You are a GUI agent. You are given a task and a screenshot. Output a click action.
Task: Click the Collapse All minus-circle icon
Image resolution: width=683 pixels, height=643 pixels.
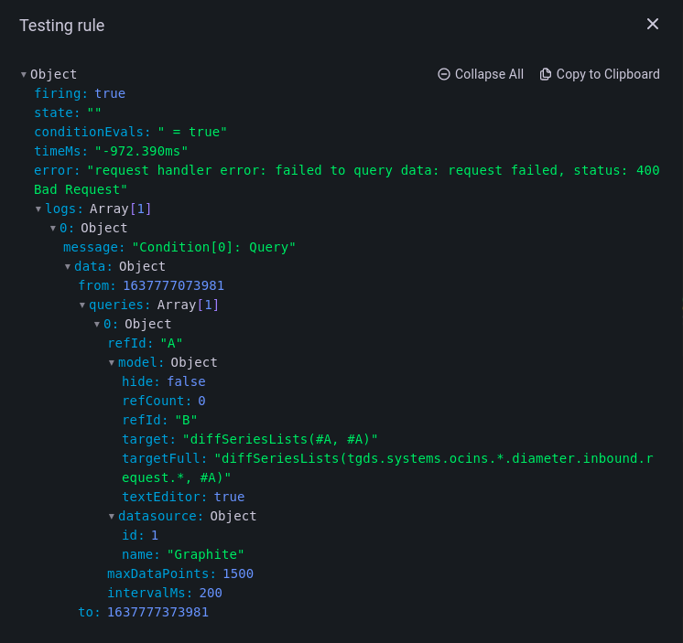pos(444,74)
